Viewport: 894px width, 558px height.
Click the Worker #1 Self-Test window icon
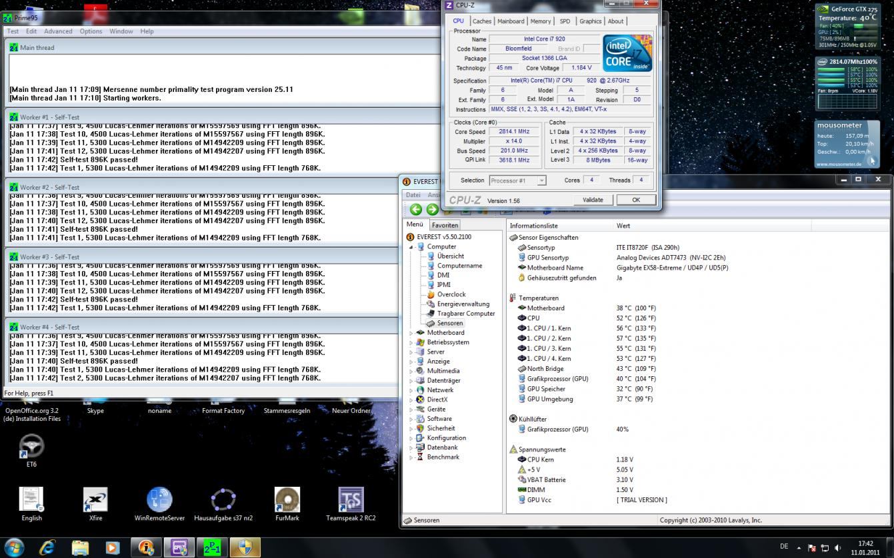coord(13,117)
